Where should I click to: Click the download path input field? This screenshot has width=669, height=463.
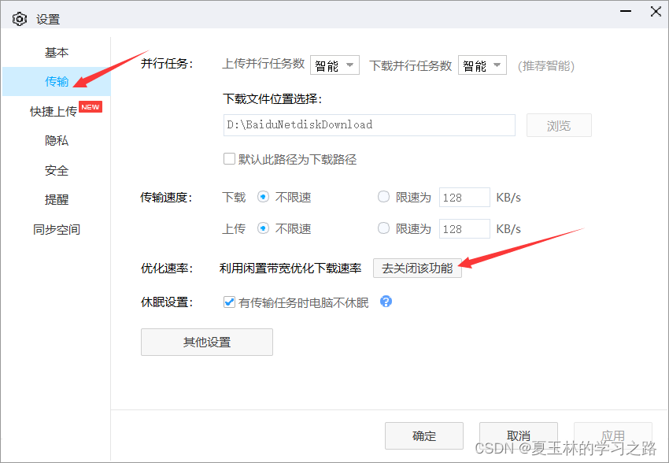[x=369, y=125]
